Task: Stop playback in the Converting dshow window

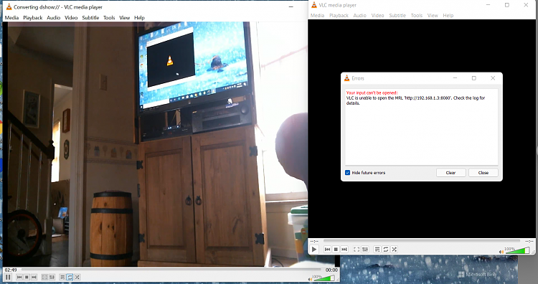Action: tap(27, 277)
